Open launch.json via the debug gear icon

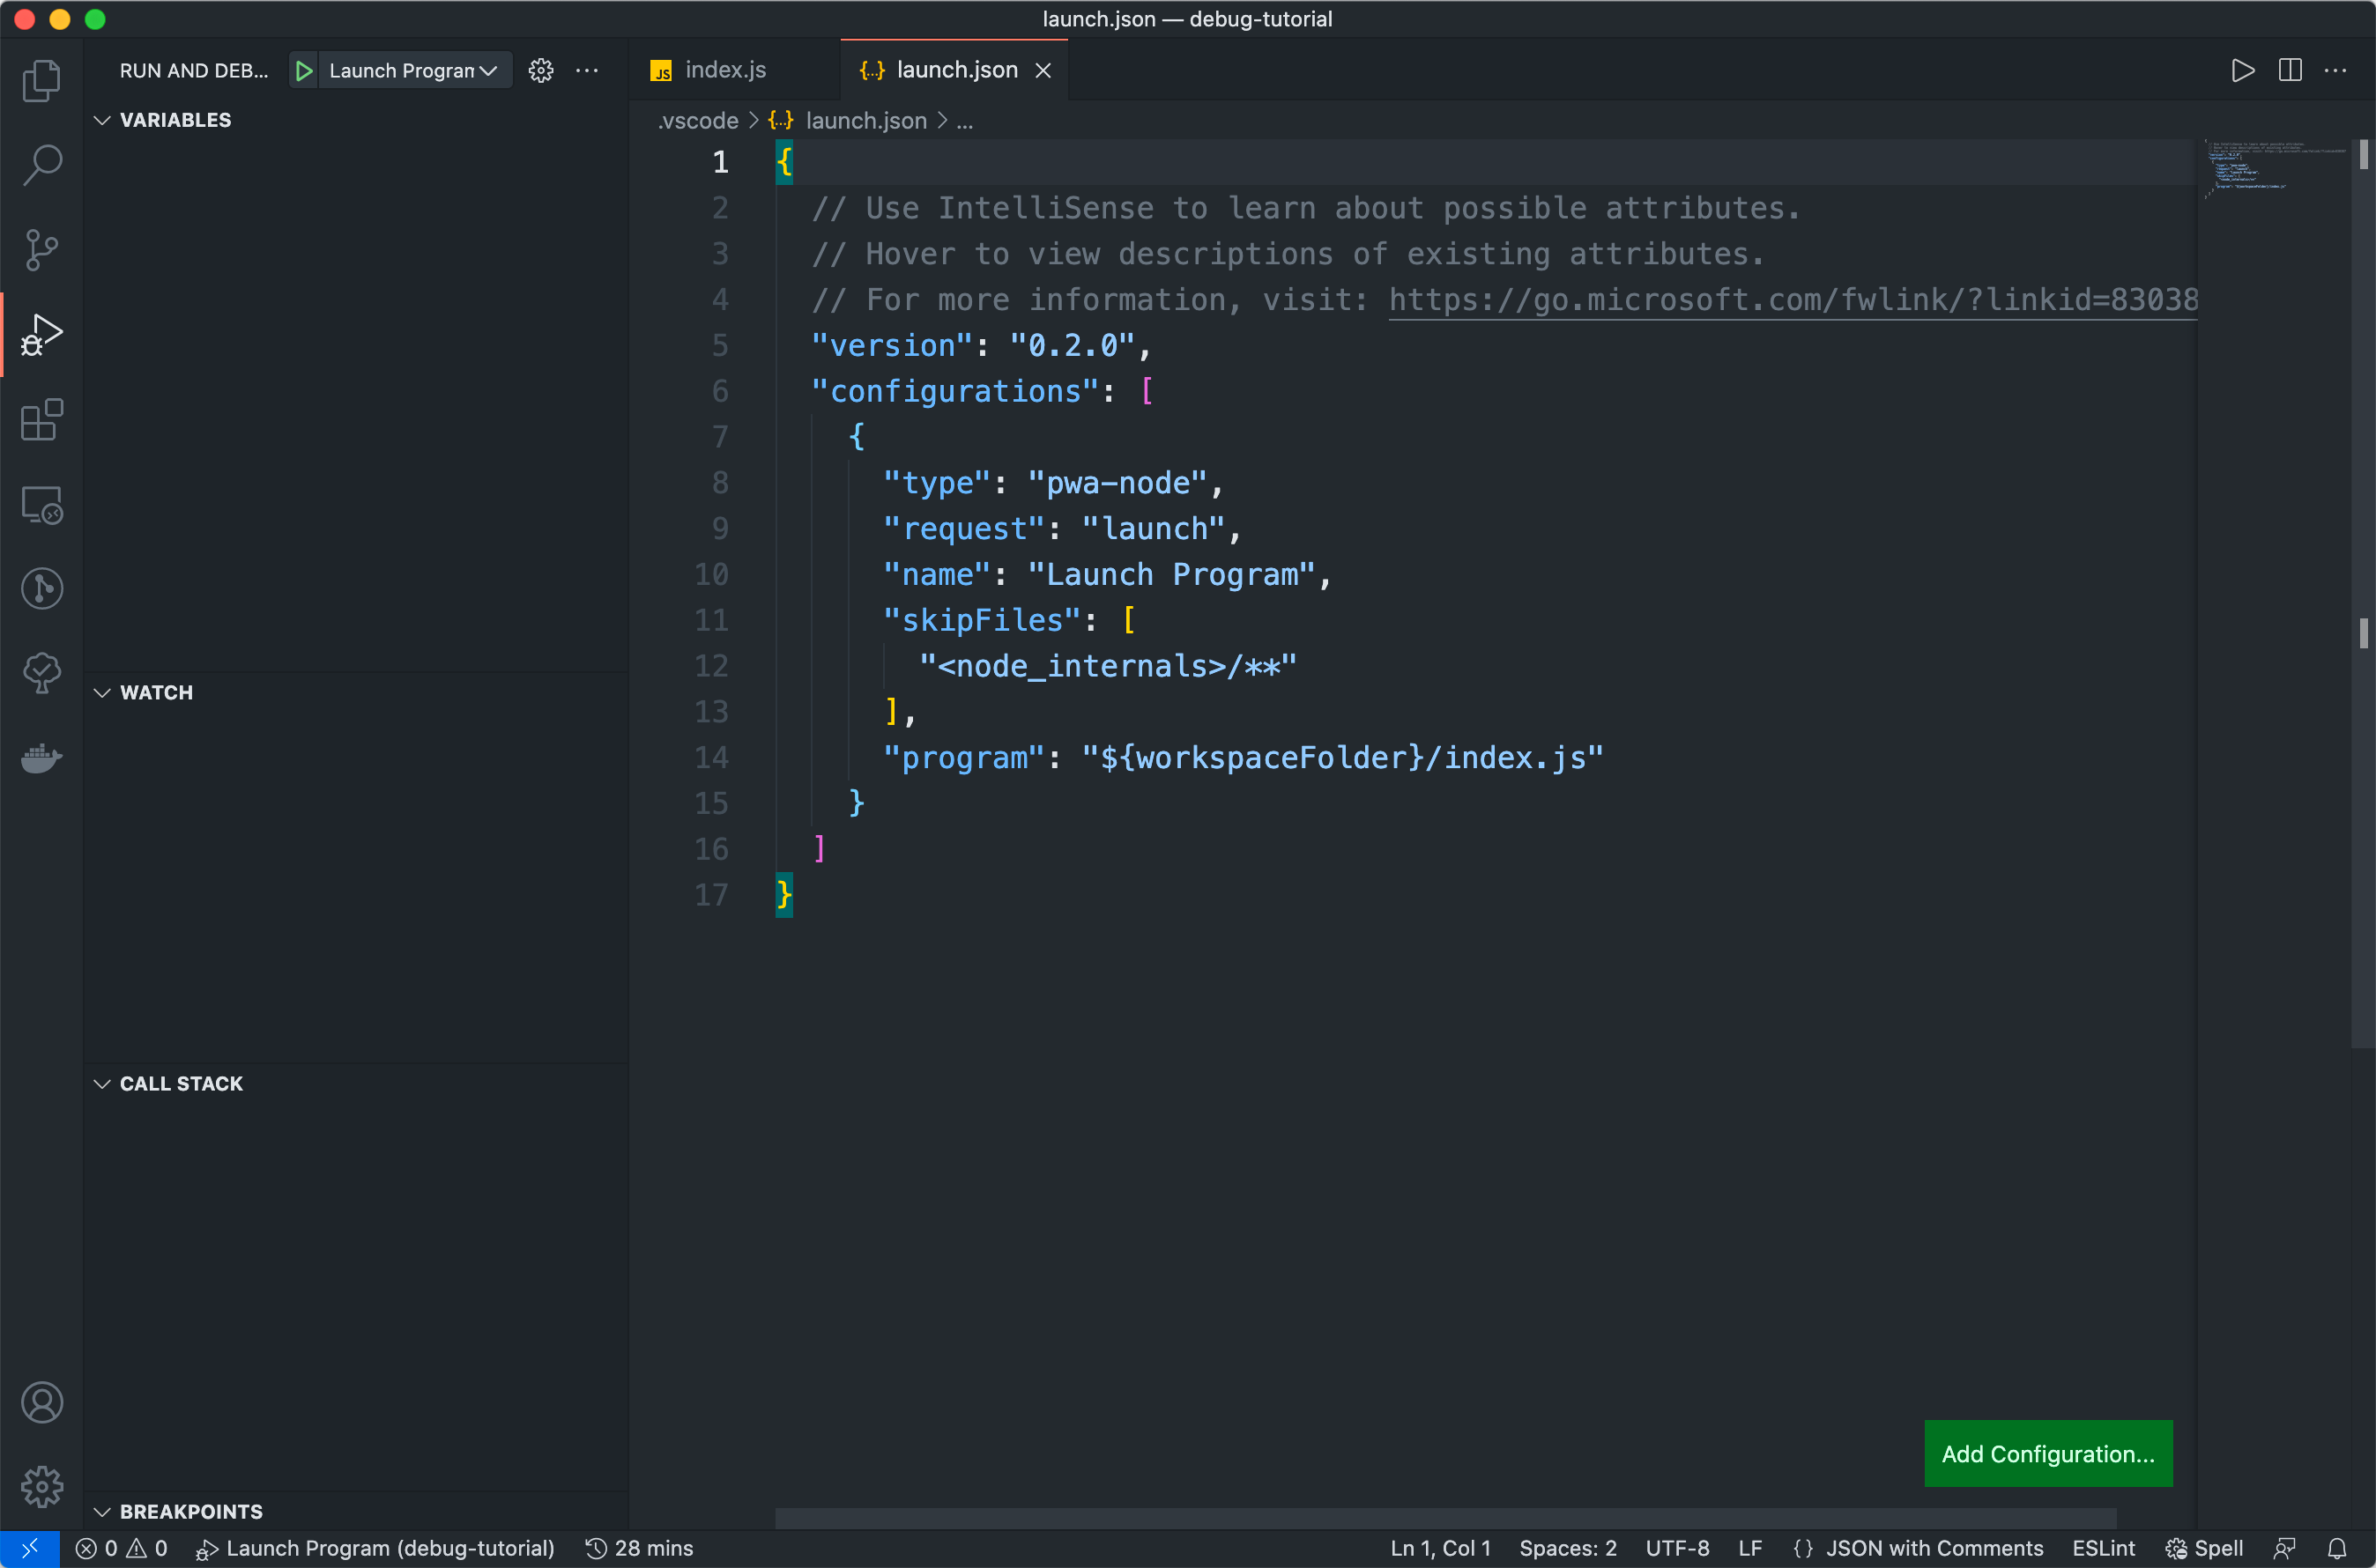540,71
